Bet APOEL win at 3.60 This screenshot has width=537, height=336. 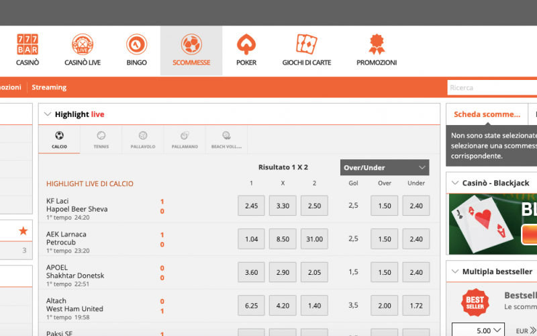tap(251, 272)
